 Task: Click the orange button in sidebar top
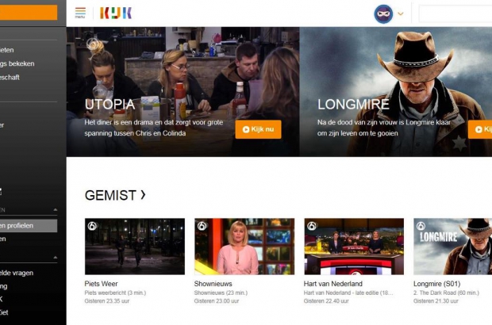click(29, 13)
